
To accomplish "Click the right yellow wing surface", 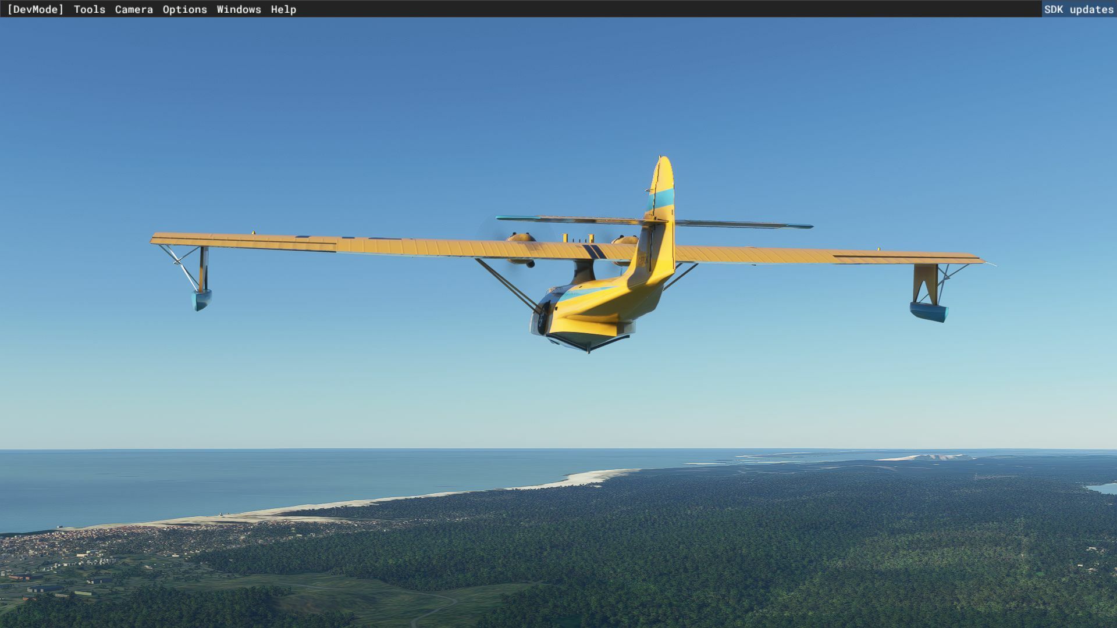I will (x=814, y=256).
